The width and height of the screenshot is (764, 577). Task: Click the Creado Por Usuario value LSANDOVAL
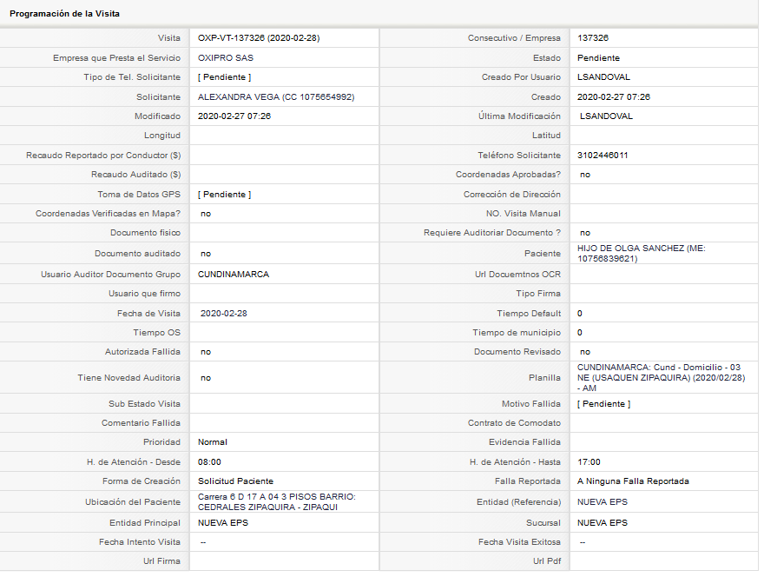(x=603, y=77)
